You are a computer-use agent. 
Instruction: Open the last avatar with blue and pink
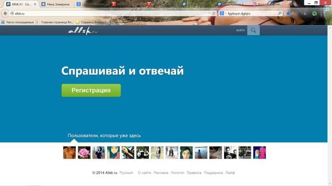point(259,152)
